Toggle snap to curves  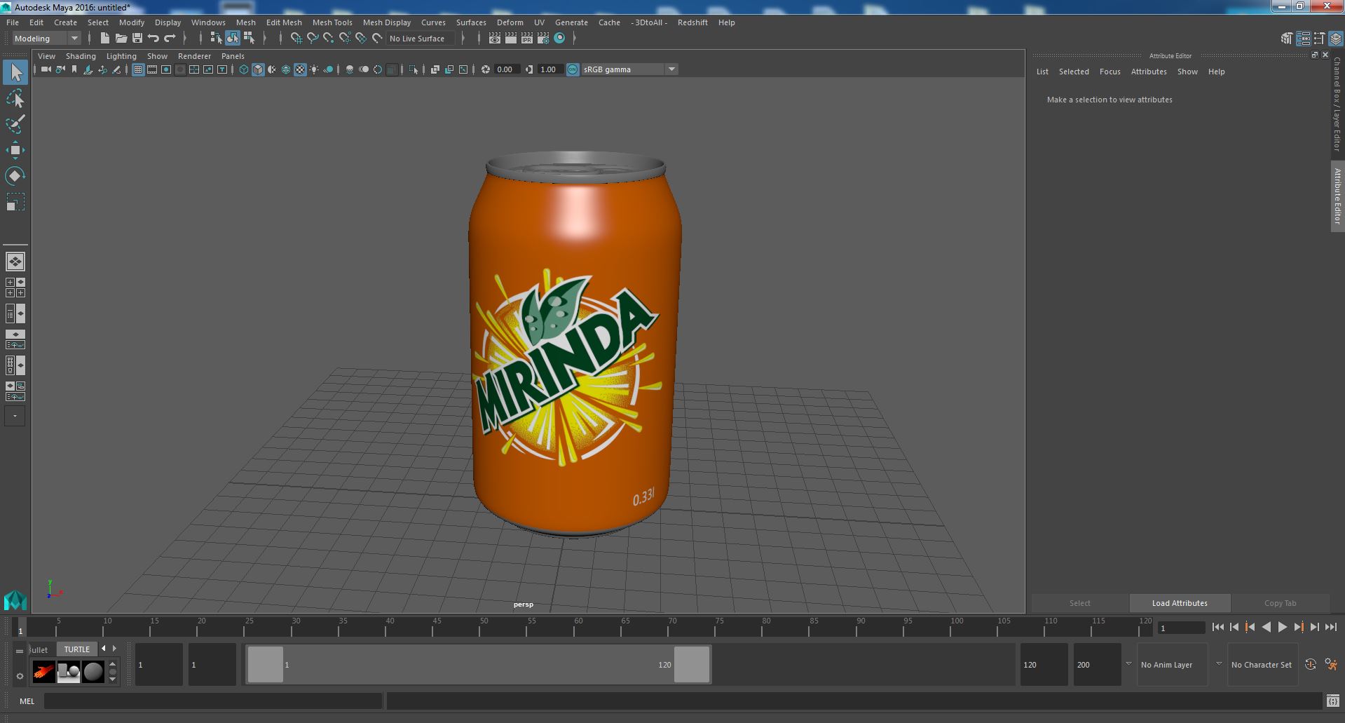tap(313, 39)
